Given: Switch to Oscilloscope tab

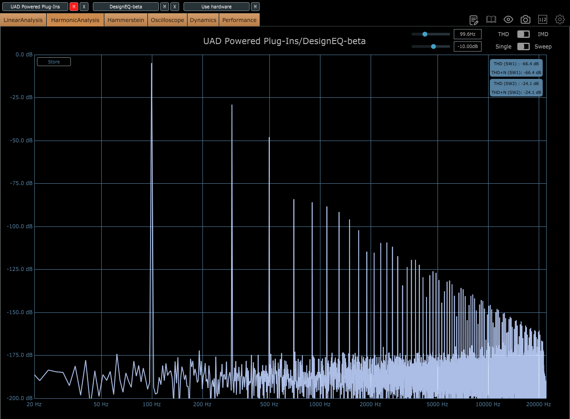Looking at the screenshot, I should click(x=167, y=20).
